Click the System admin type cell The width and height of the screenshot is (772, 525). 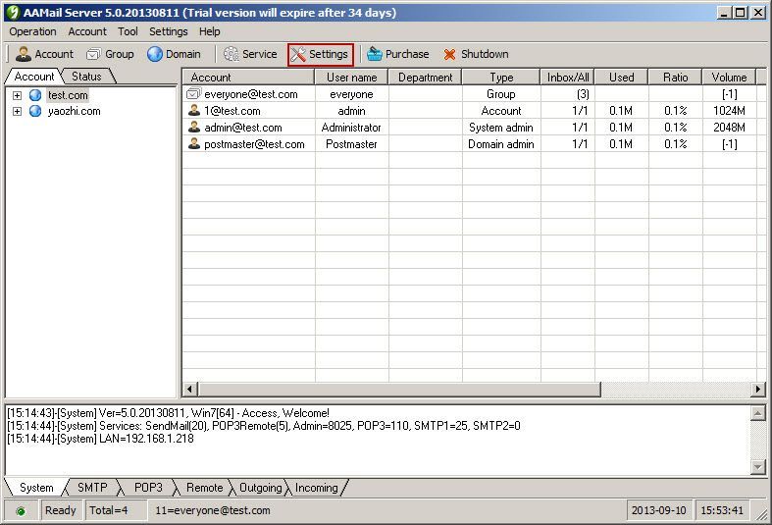coord(501,128)
